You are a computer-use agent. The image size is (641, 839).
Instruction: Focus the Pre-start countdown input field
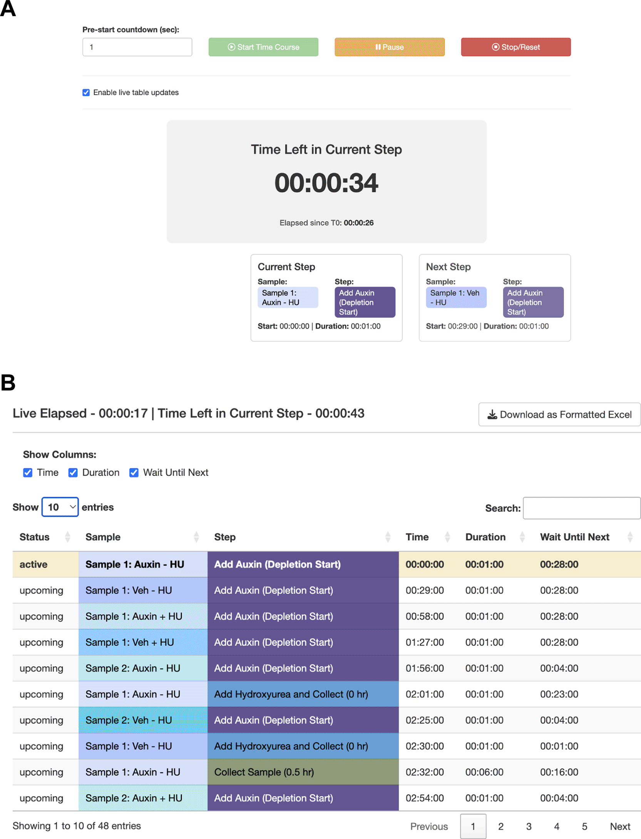(x=137, y=47)
